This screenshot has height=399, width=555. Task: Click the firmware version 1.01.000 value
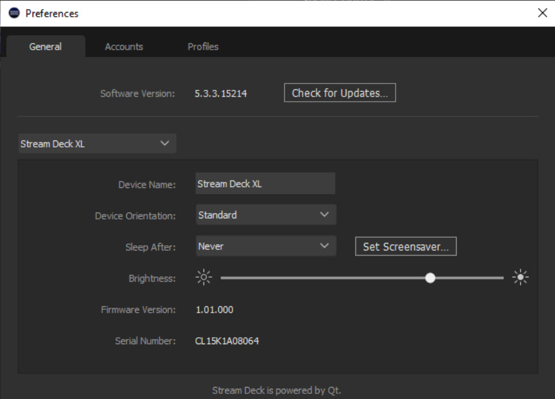click(x=214, y=310)
